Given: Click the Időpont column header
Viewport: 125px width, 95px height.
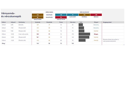Looking at the screenshot, I should pyautogui.click(x=13, y=22).
